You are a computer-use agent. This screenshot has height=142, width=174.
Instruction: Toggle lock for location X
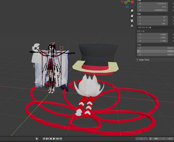[173, 4]
